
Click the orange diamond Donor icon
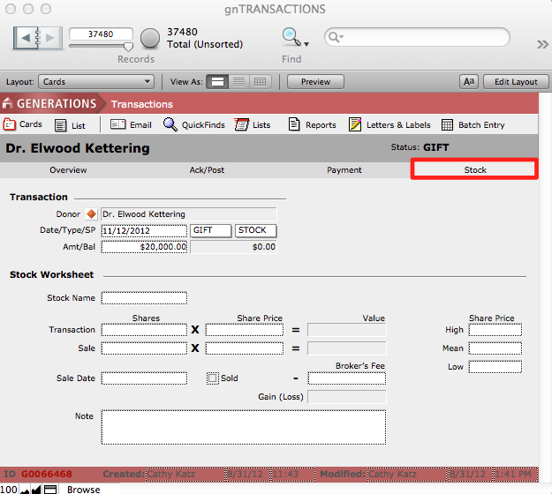[x=91, y=214]
